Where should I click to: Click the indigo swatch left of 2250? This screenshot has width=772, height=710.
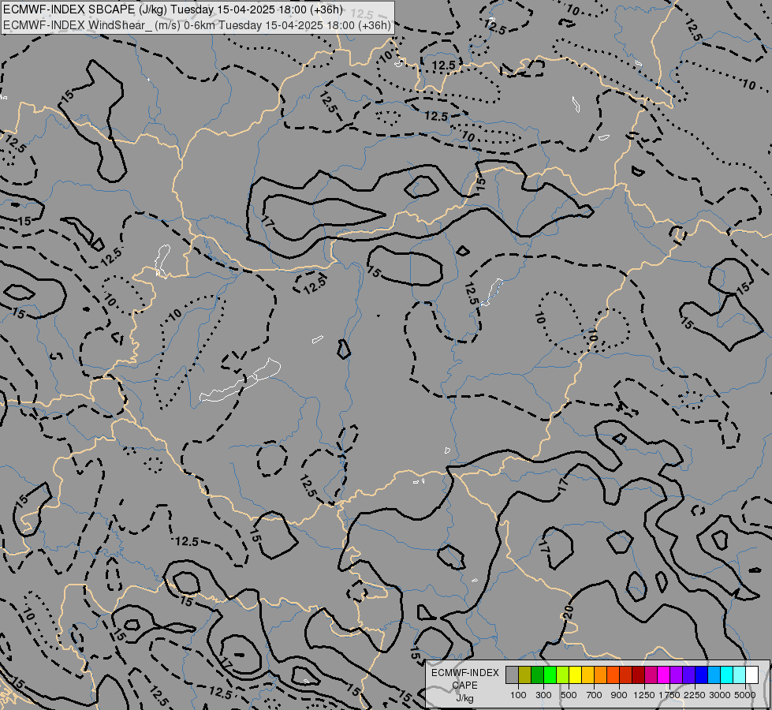pos(688,675)
